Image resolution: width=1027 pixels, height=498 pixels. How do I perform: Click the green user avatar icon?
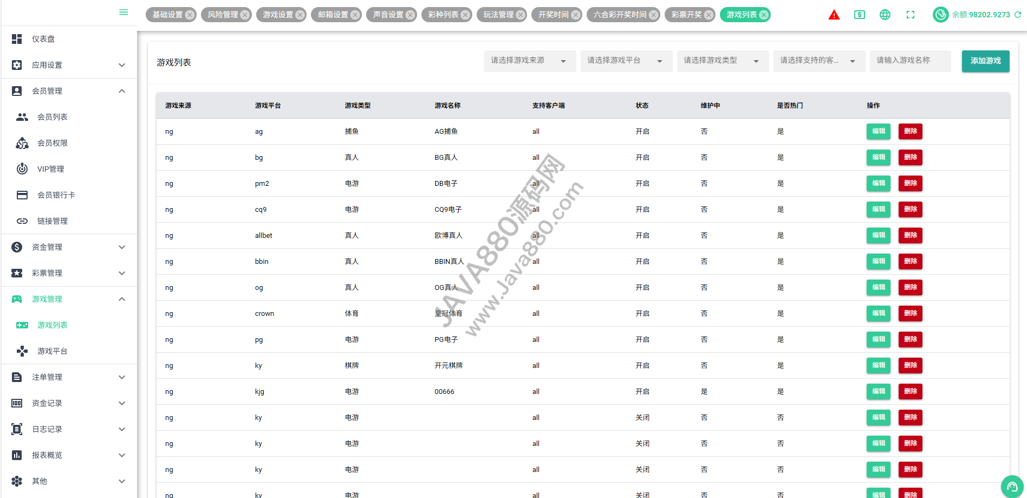[941, 15]
